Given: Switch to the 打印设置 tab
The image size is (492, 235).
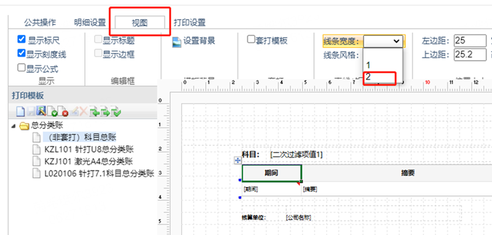Looking at the screenshot, I should point(189,23).
